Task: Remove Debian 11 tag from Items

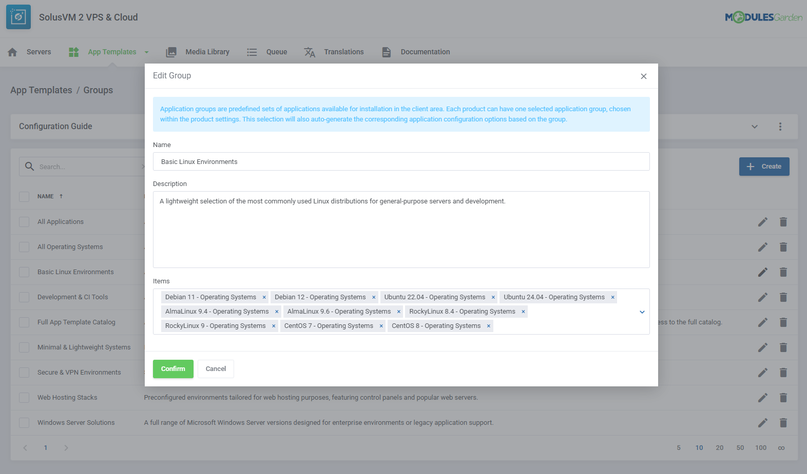Action: click(x=264, y=297)
